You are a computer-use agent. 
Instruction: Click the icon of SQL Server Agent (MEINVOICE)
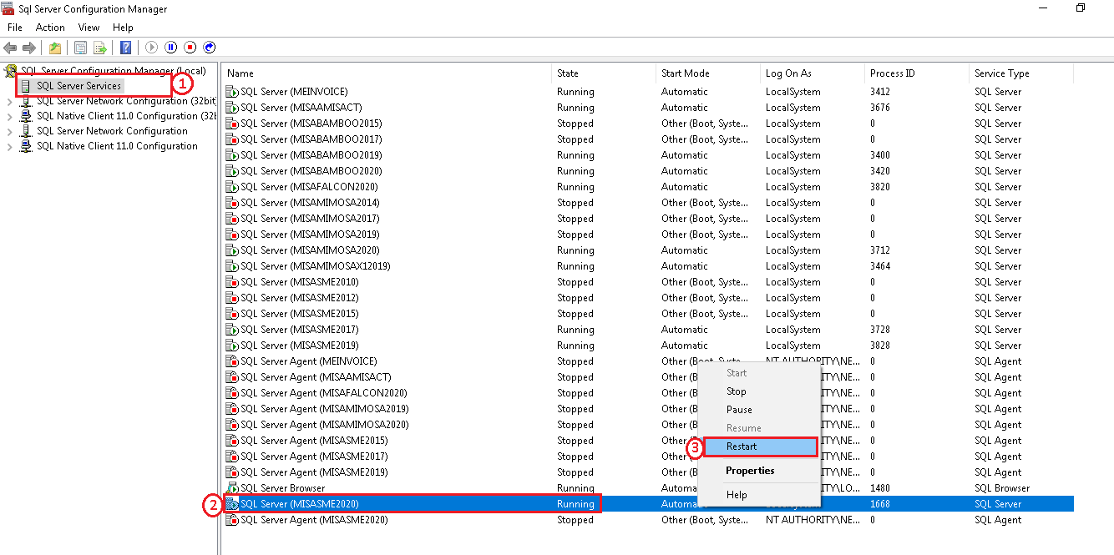(233, 361)
